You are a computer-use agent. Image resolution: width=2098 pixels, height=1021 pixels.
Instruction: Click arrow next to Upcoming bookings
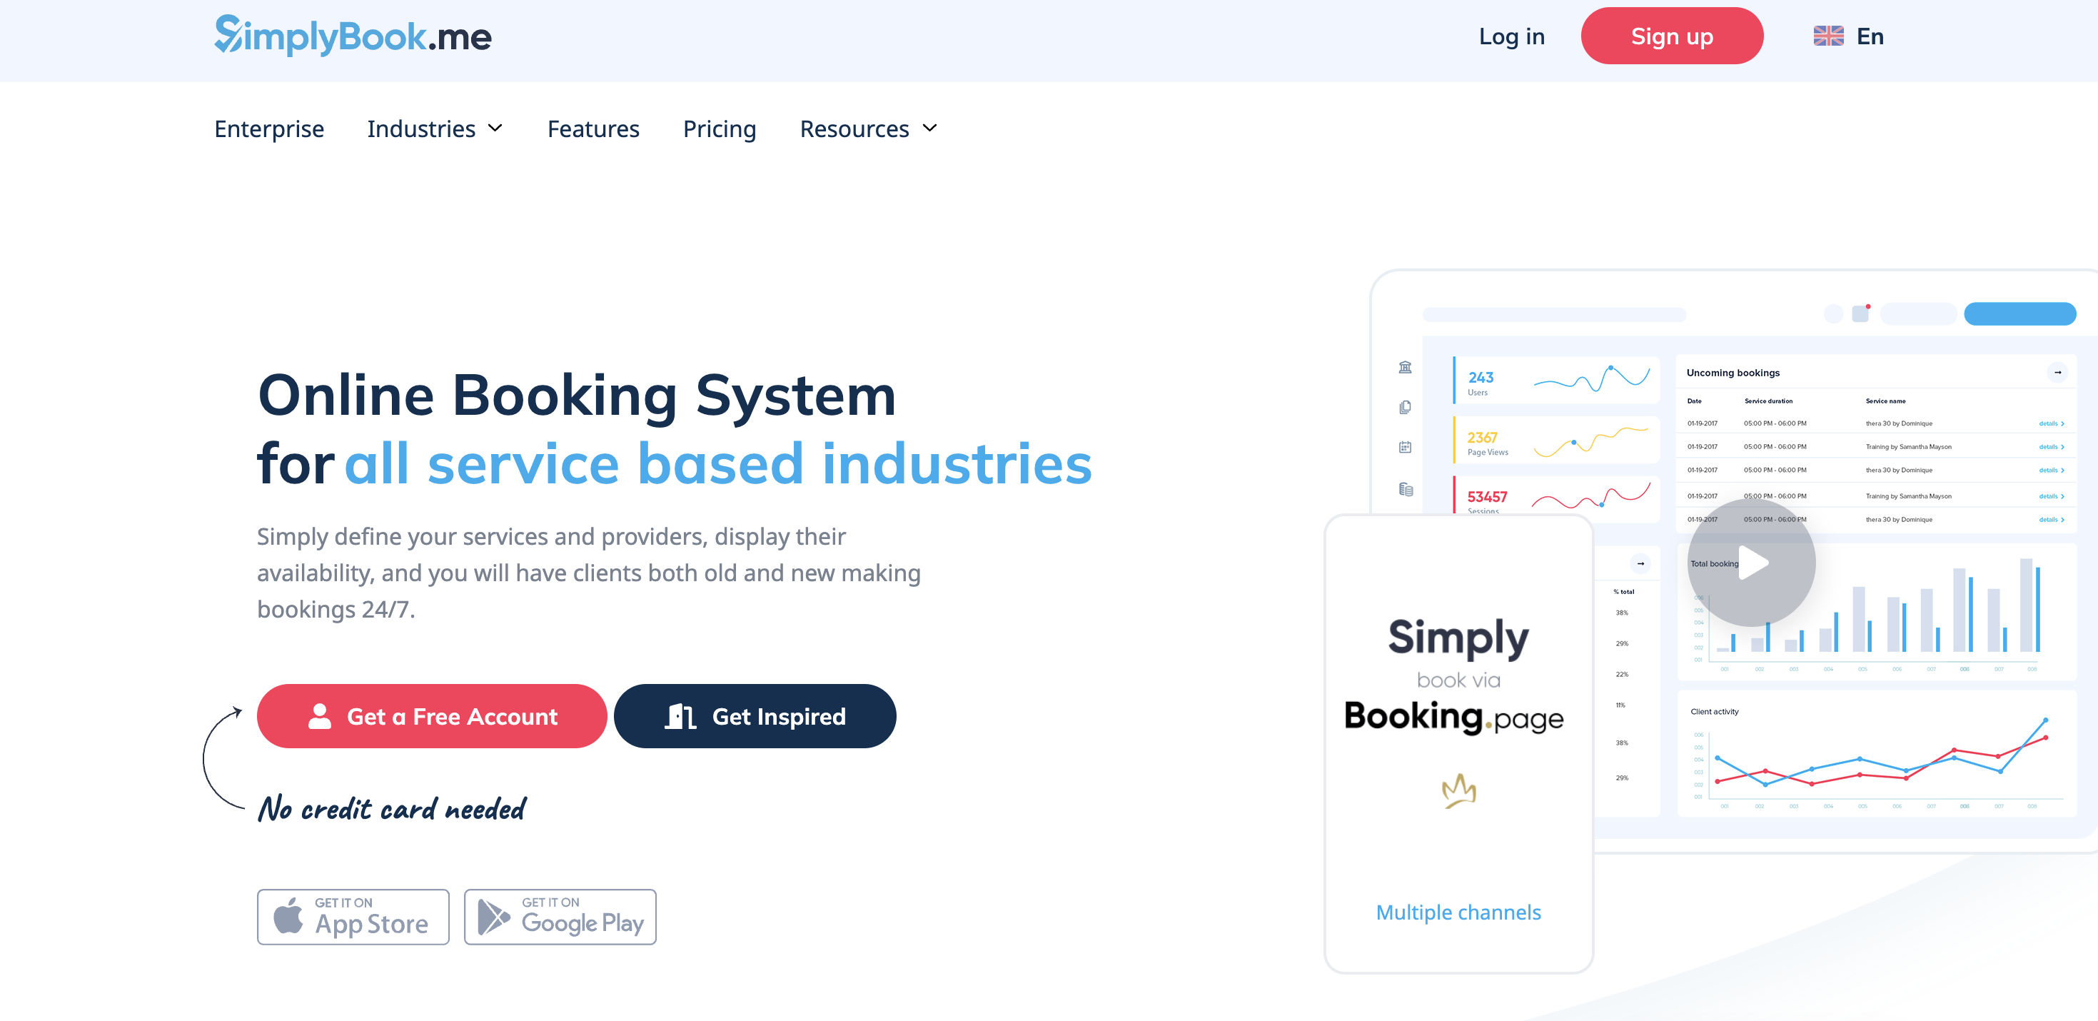point(2057,373)
